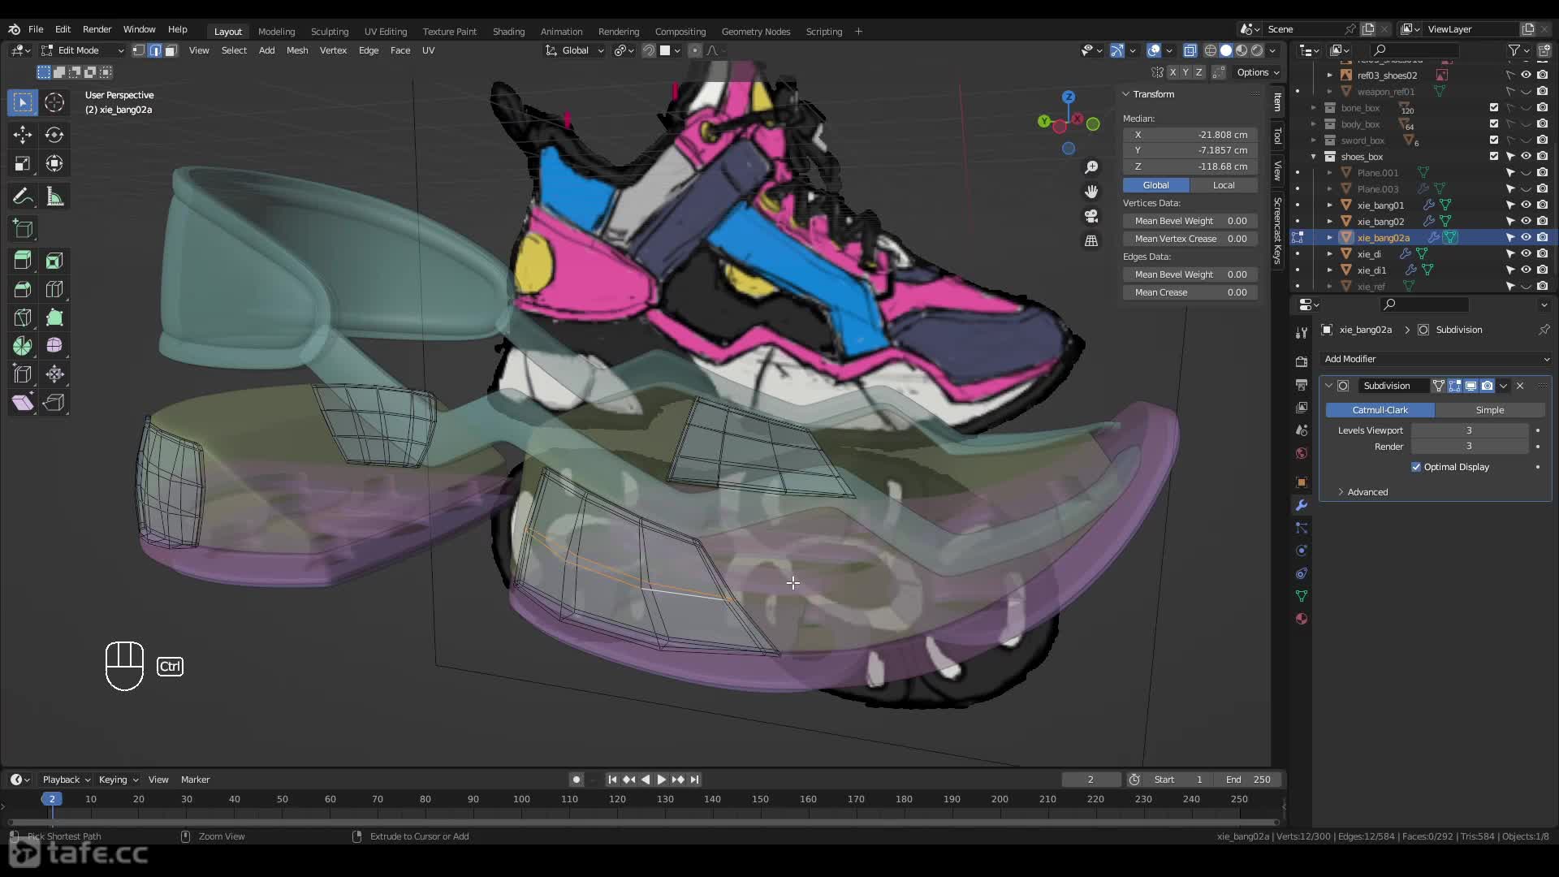
Task: Activate the Cursor tool
Action: click(54, 102)
